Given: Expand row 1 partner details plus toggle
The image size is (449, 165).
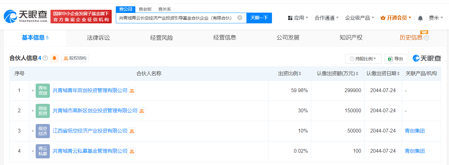Looking at the screenshot, I should click(x=32, y=91).
